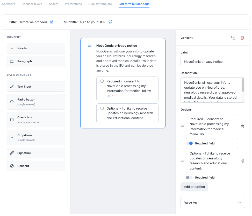Click drag handle beside the Optional updates option

click(182, 161)
